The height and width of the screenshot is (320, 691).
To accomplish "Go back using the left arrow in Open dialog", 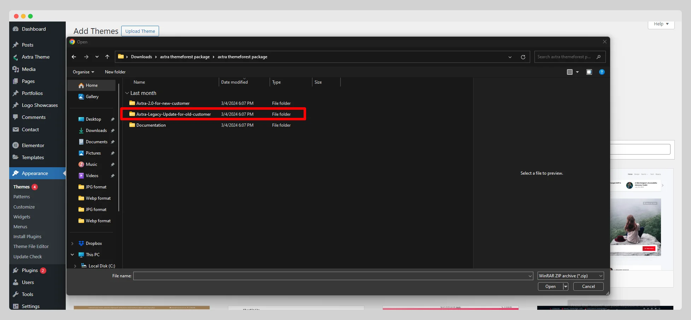I will click(x=74, y=57).
